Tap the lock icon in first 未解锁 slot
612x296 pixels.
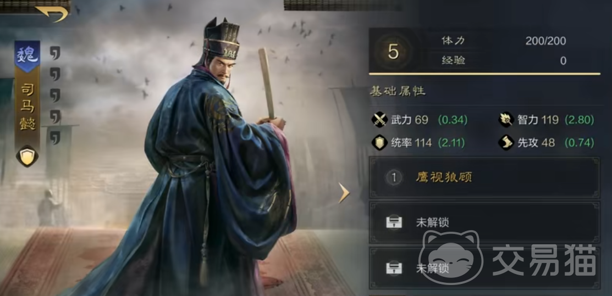click(394, 222)
